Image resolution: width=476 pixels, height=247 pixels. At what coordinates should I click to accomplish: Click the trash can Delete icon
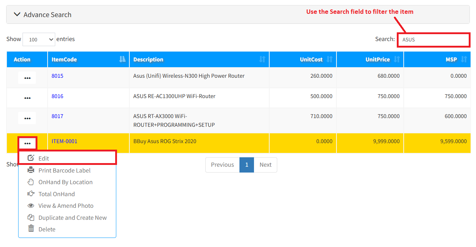point(31,229)
